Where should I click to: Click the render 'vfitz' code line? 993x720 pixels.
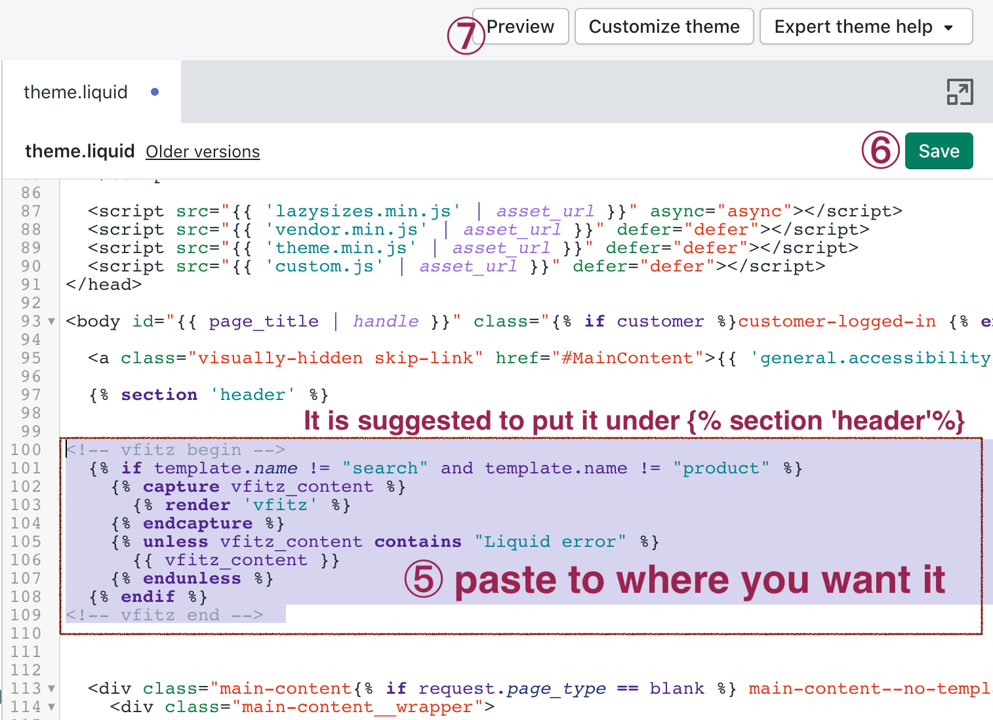coord(242,505)
